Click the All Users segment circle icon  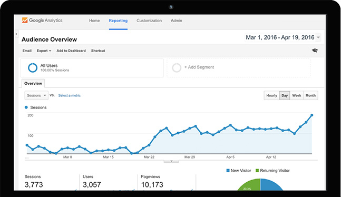pos(33,68)
